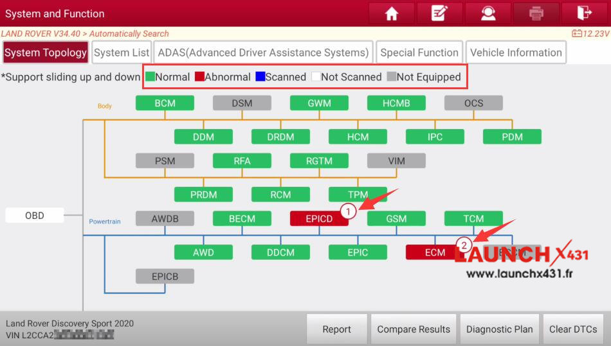Select the BCM body module node
The height and width of the screenshot is (346, 611).
[x=165, y=103]
